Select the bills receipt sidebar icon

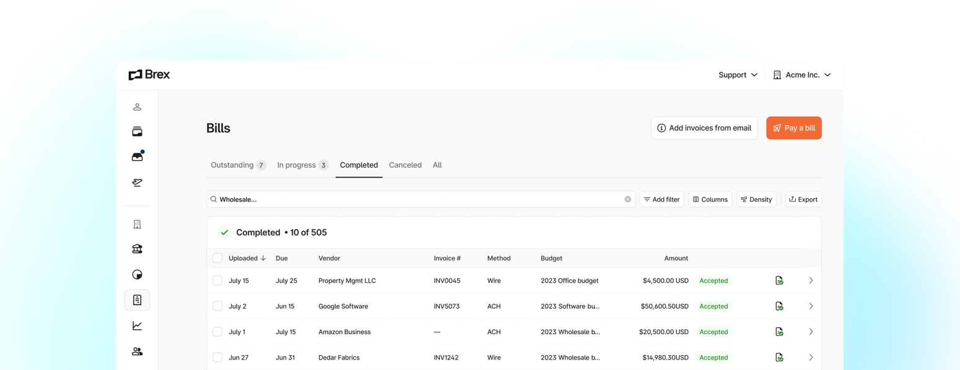pos(137,300)
